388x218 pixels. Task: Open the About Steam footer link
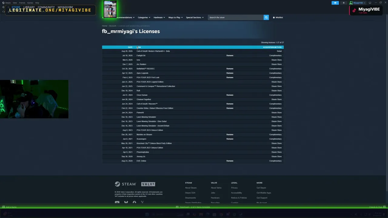click(x=191, y=188)
